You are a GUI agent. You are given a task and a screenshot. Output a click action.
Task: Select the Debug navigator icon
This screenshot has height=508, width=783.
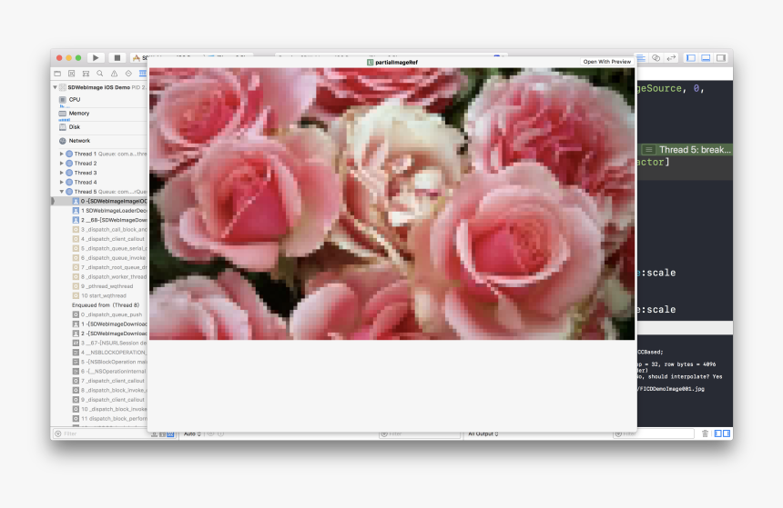point(143,74)
